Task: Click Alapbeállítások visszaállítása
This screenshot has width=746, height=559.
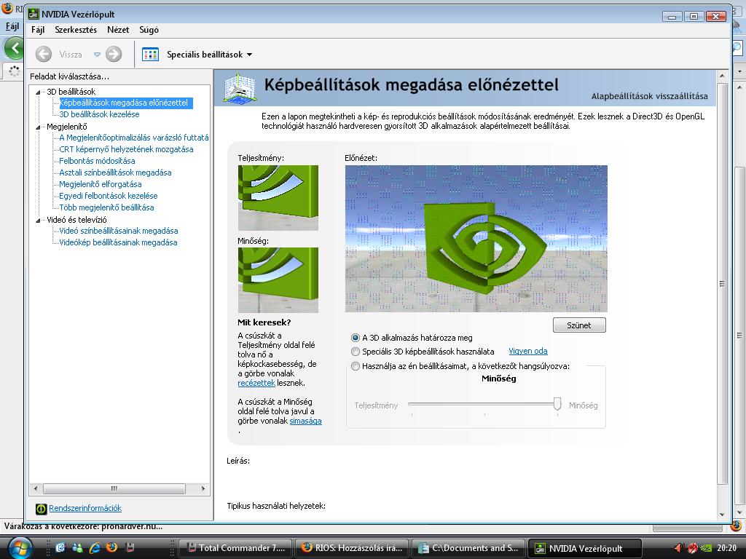Action: click(649, 97)
